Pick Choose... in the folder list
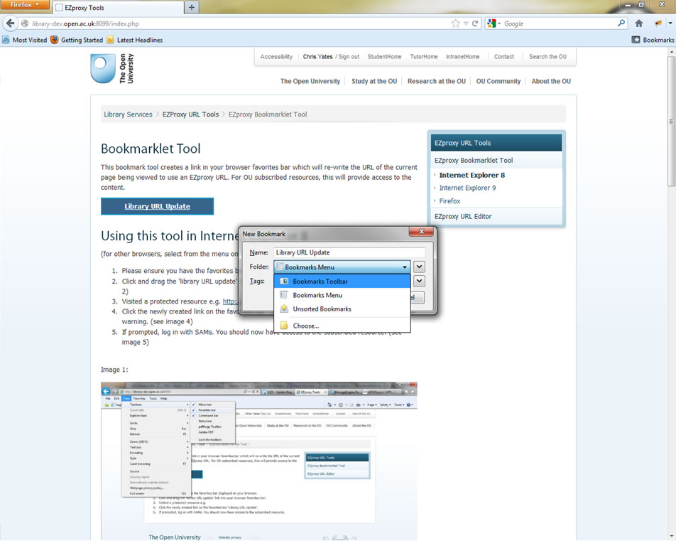The image size is (676, 541). pos(342,326)
